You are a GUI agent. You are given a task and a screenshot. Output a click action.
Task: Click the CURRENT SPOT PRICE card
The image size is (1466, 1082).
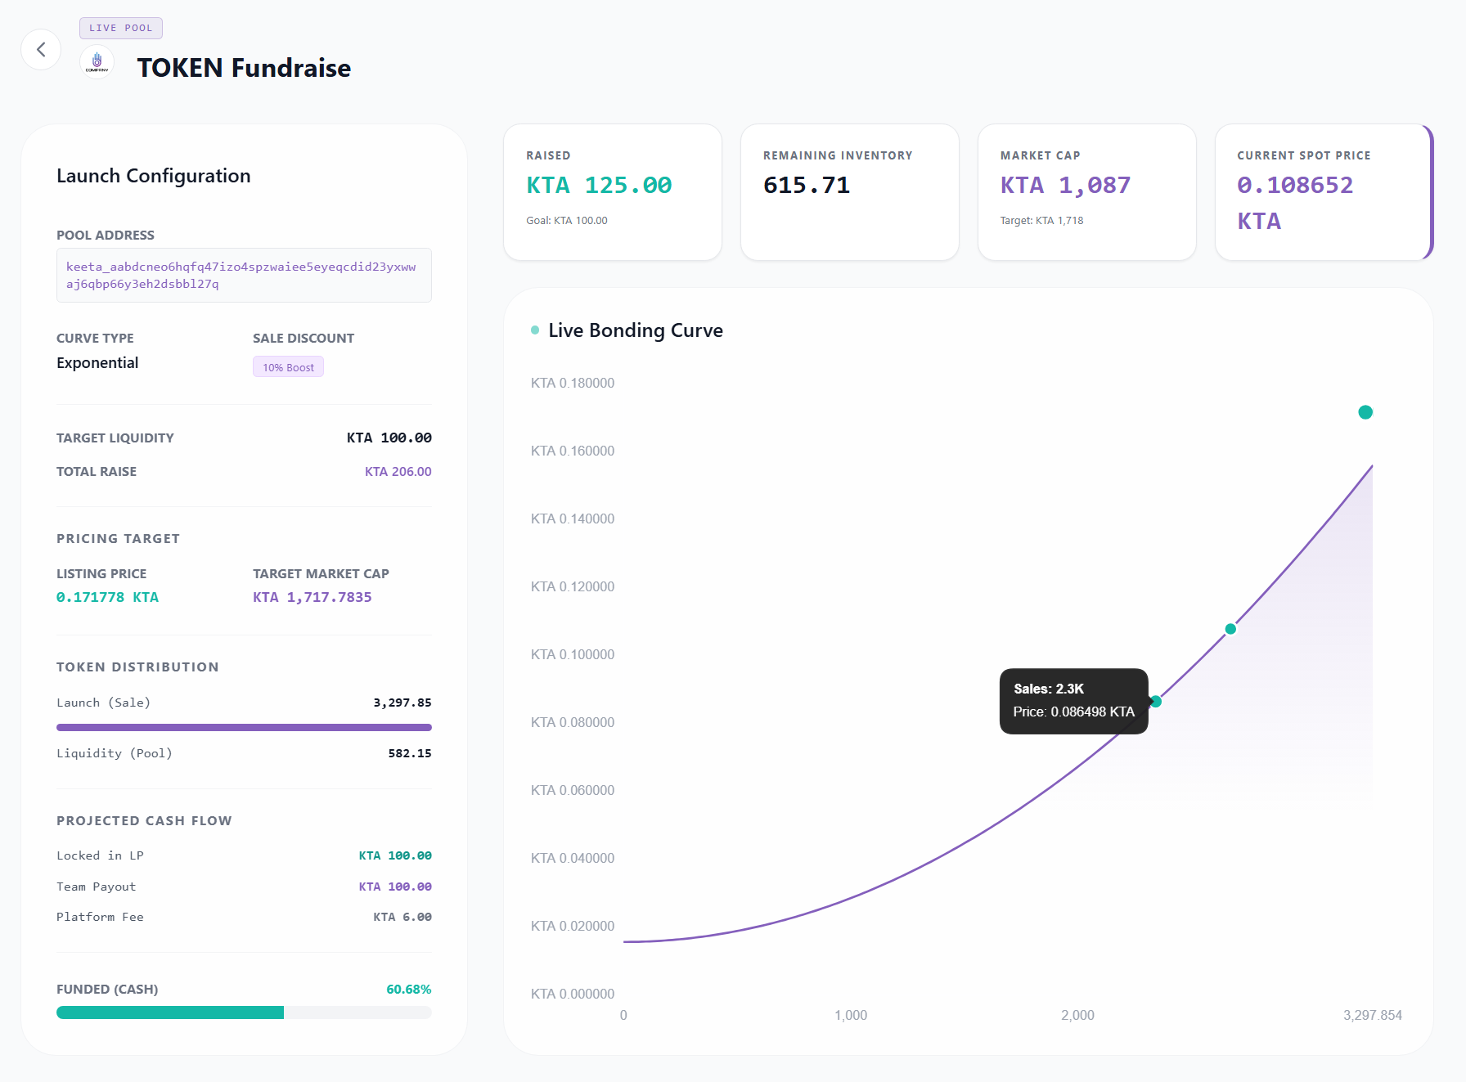1322,192
